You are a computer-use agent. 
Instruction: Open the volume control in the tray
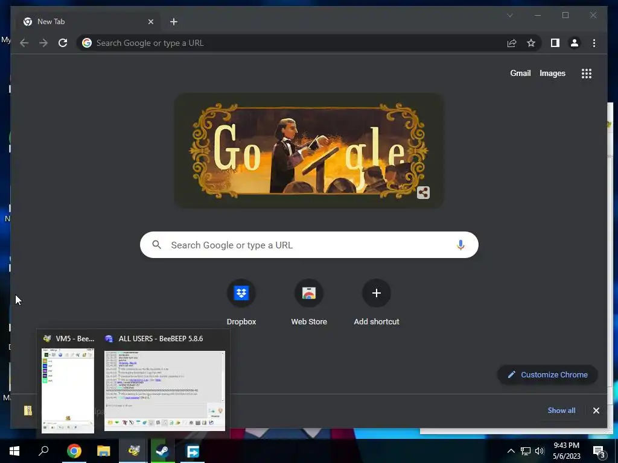(540, 451)
